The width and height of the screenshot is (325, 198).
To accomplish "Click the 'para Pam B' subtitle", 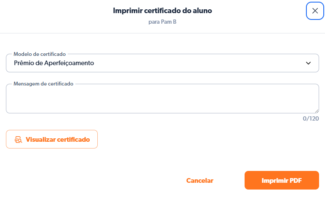I will click(162, 22).
